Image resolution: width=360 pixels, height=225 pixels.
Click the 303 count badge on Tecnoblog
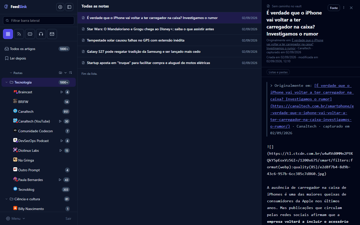coord(66,189)
